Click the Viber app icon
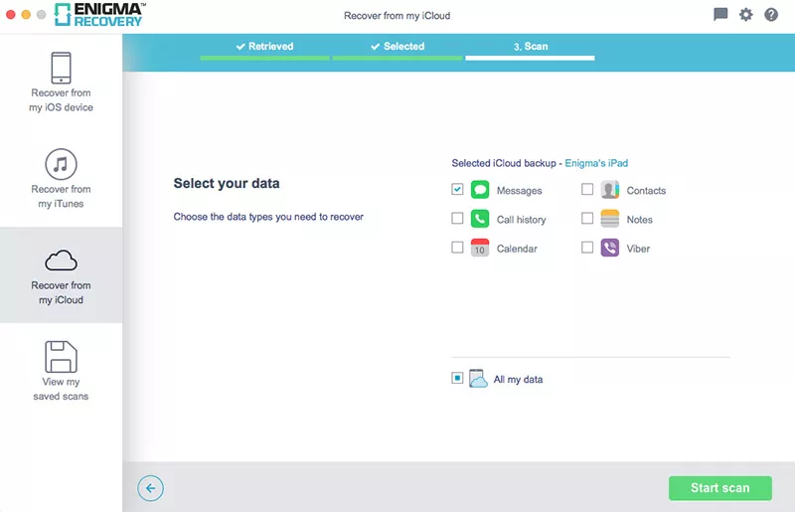Viewport: 795px width, 512px height. tap(610, 248)
